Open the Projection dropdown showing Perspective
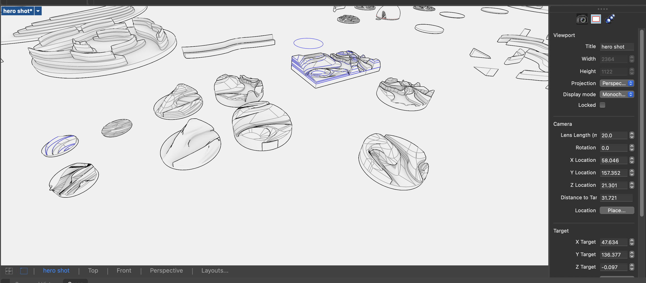Screen dimensions: 646x283 [x=617, y=83]
